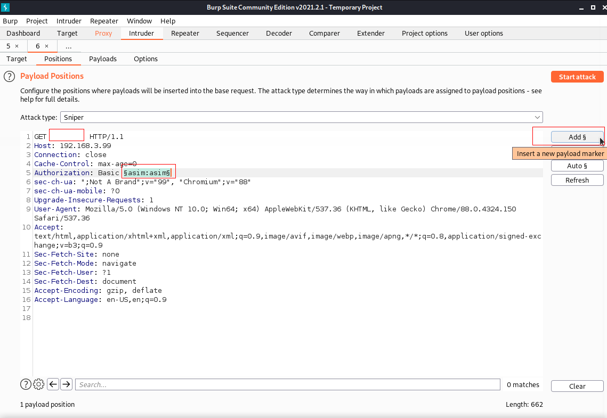Click the Sec-Fetch-User: ?1 line
The height and width of the screenshot is (418, 607).
[x=72, y=272]
